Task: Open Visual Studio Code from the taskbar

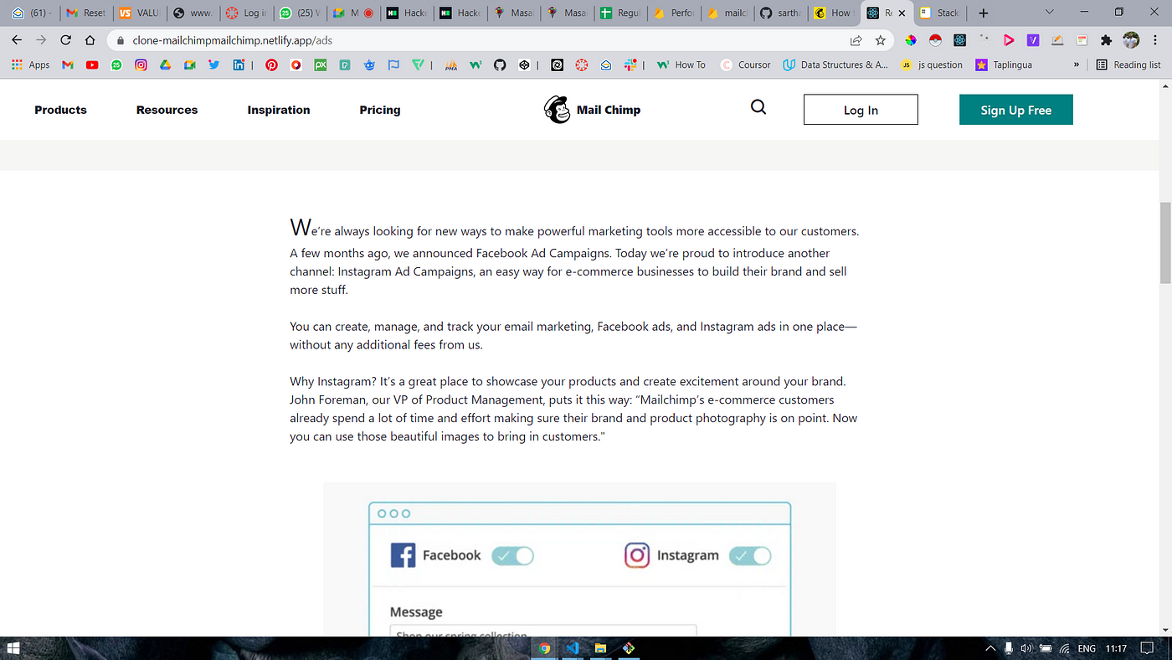Action: click(573, 648)
